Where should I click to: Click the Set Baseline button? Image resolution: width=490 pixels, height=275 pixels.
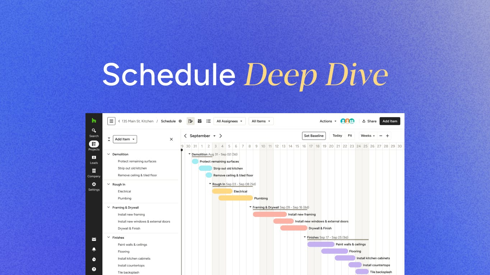pyautogui.click(x=314, y=136)
